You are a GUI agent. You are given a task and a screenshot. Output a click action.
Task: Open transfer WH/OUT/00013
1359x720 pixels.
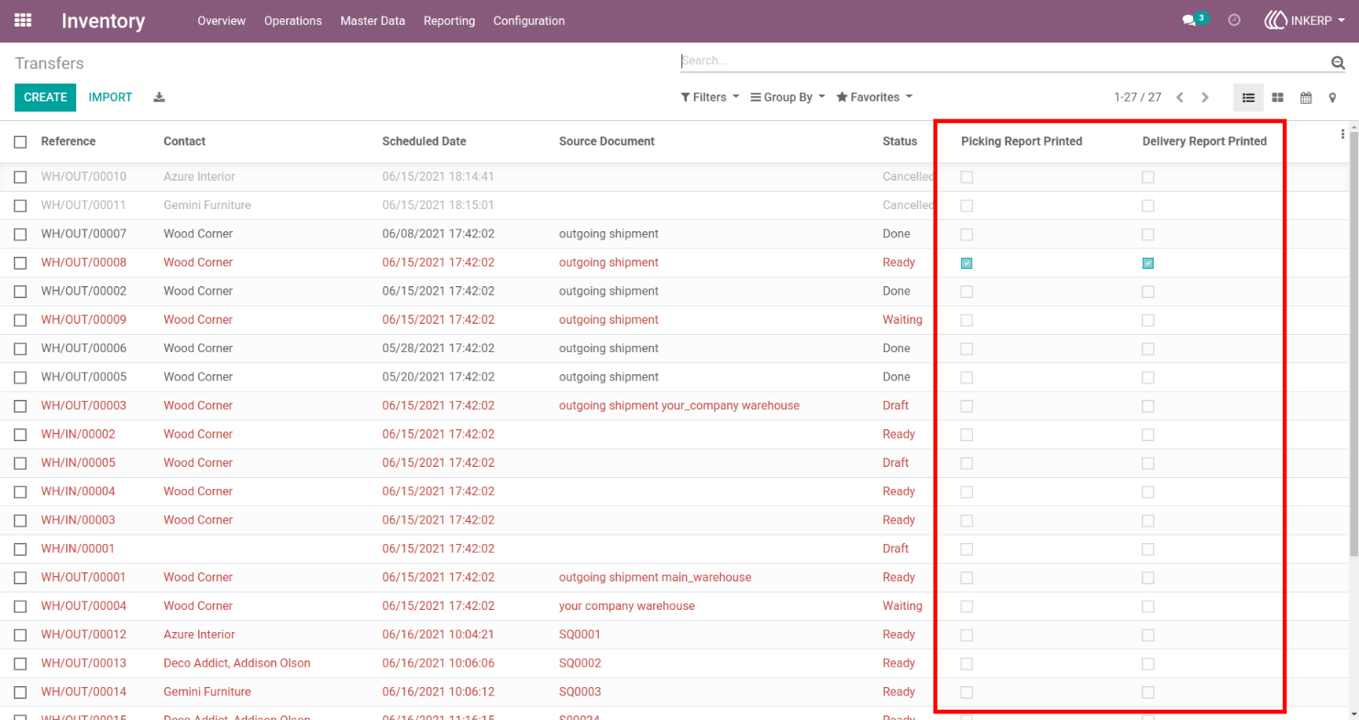point(83,663)
